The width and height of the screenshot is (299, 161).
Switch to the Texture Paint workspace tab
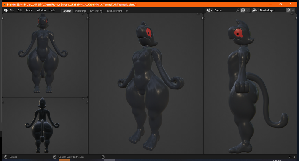point(114,11)
